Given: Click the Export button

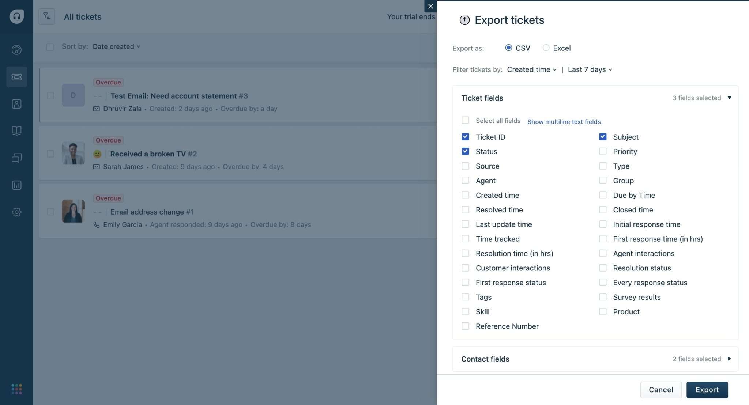Looking at the screenshot, I should point(707,390).
